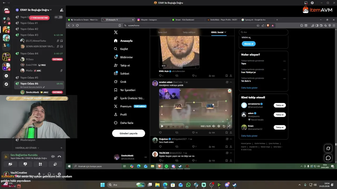Expand HARİKALAR DİYARI channel category
Screen dimensions: 337x189
coord(27,148)
